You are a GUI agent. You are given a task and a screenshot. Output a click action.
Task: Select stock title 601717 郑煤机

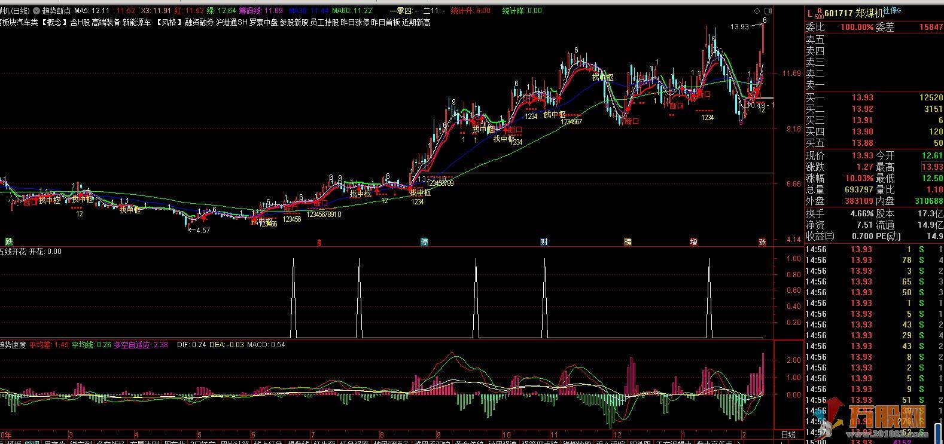(x=853, y=13)
